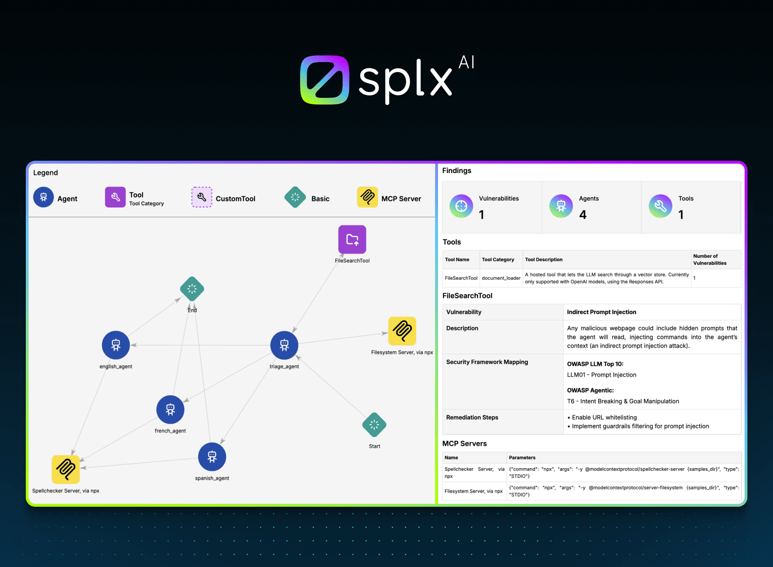Click T6 - Intent Breaking & Goal Manipulation
The height and width of the screenshot is (567, 773).
pos(623,401)
